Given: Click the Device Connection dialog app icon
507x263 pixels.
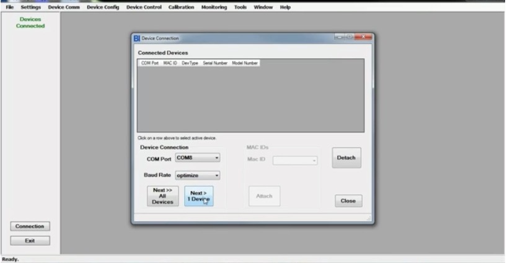Looking at the screenshot, I should tap(137, 38).
